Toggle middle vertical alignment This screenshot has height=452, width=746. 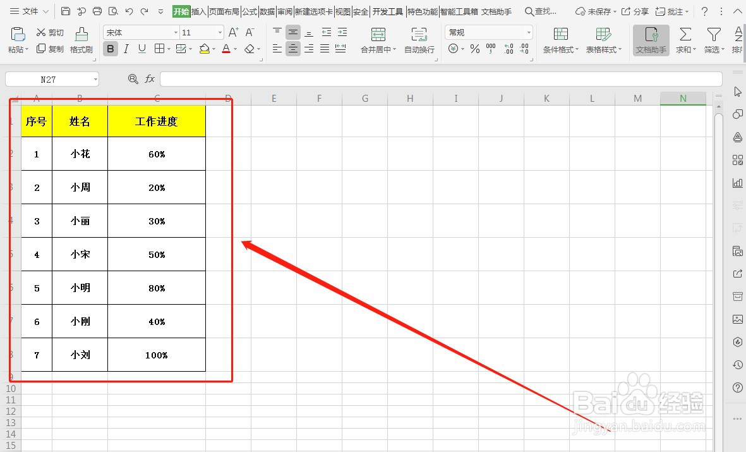293,32
